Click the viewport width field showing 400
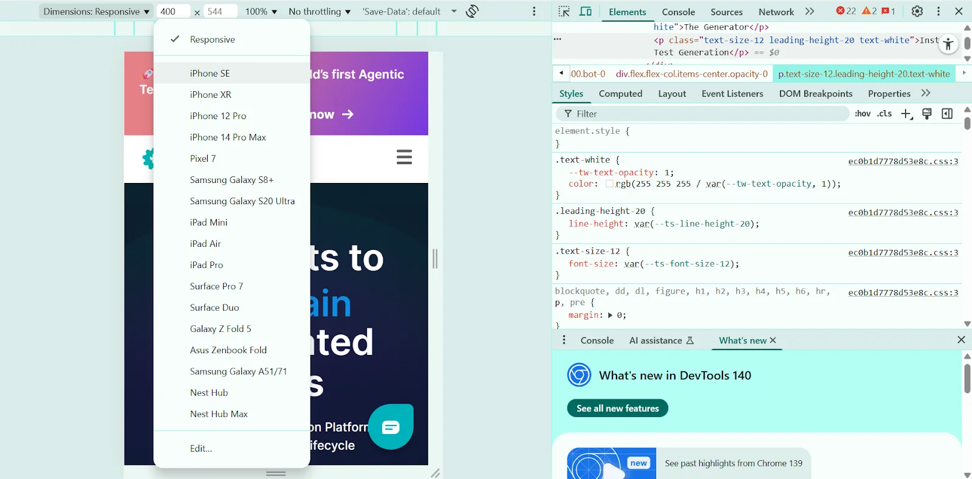This screenshot has width=972, height=479. pyautogui.click(x=173, y=12)
